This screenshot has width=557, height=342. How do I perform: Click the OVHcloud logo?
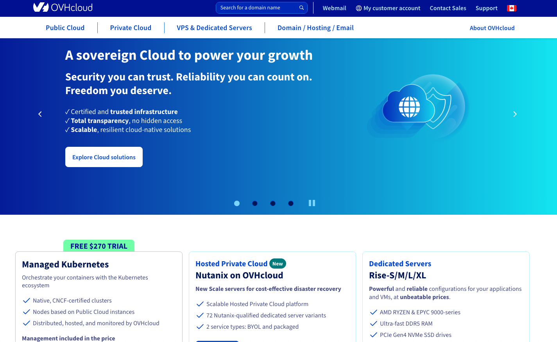[x=63, y=7]
